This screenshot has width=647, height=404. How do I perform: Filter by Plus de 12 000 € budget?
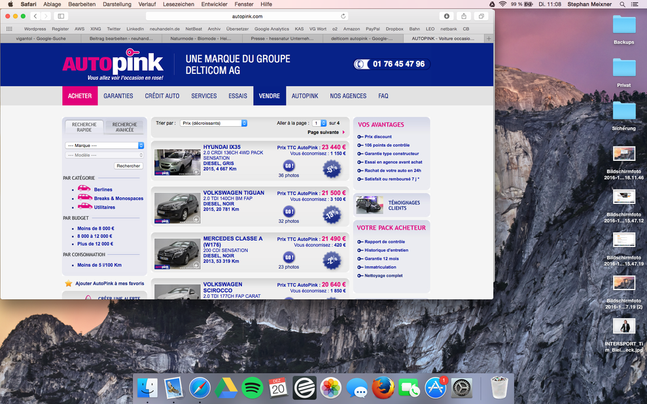pyautogui.click(x=96, y=244)
